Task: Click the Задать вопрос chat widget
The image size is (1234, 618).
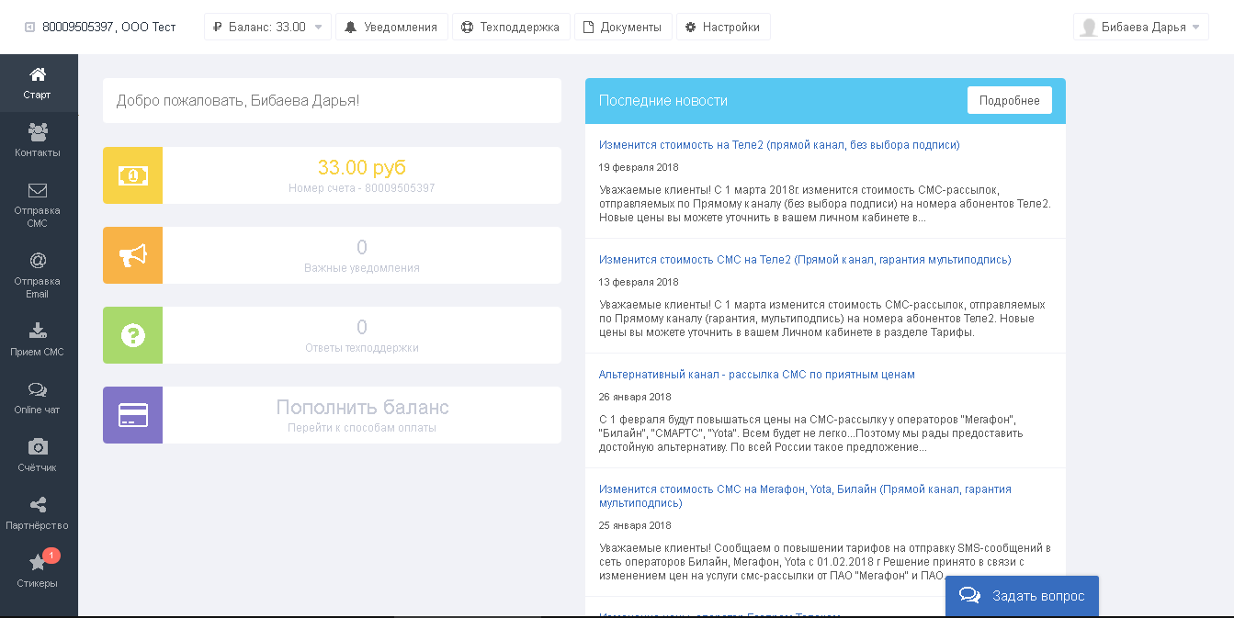Action: pyautogui.click(x=1021, y=595)
